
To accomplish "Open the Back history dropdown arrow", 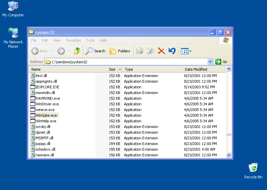I will (x=52, y=51).
